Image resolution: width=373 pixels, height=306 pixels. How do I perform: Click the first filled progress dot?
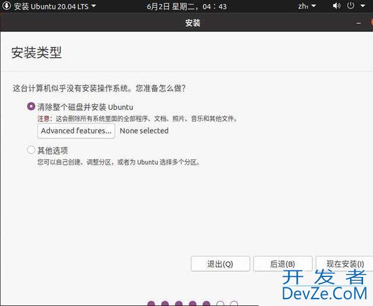[x=152, y=304]
